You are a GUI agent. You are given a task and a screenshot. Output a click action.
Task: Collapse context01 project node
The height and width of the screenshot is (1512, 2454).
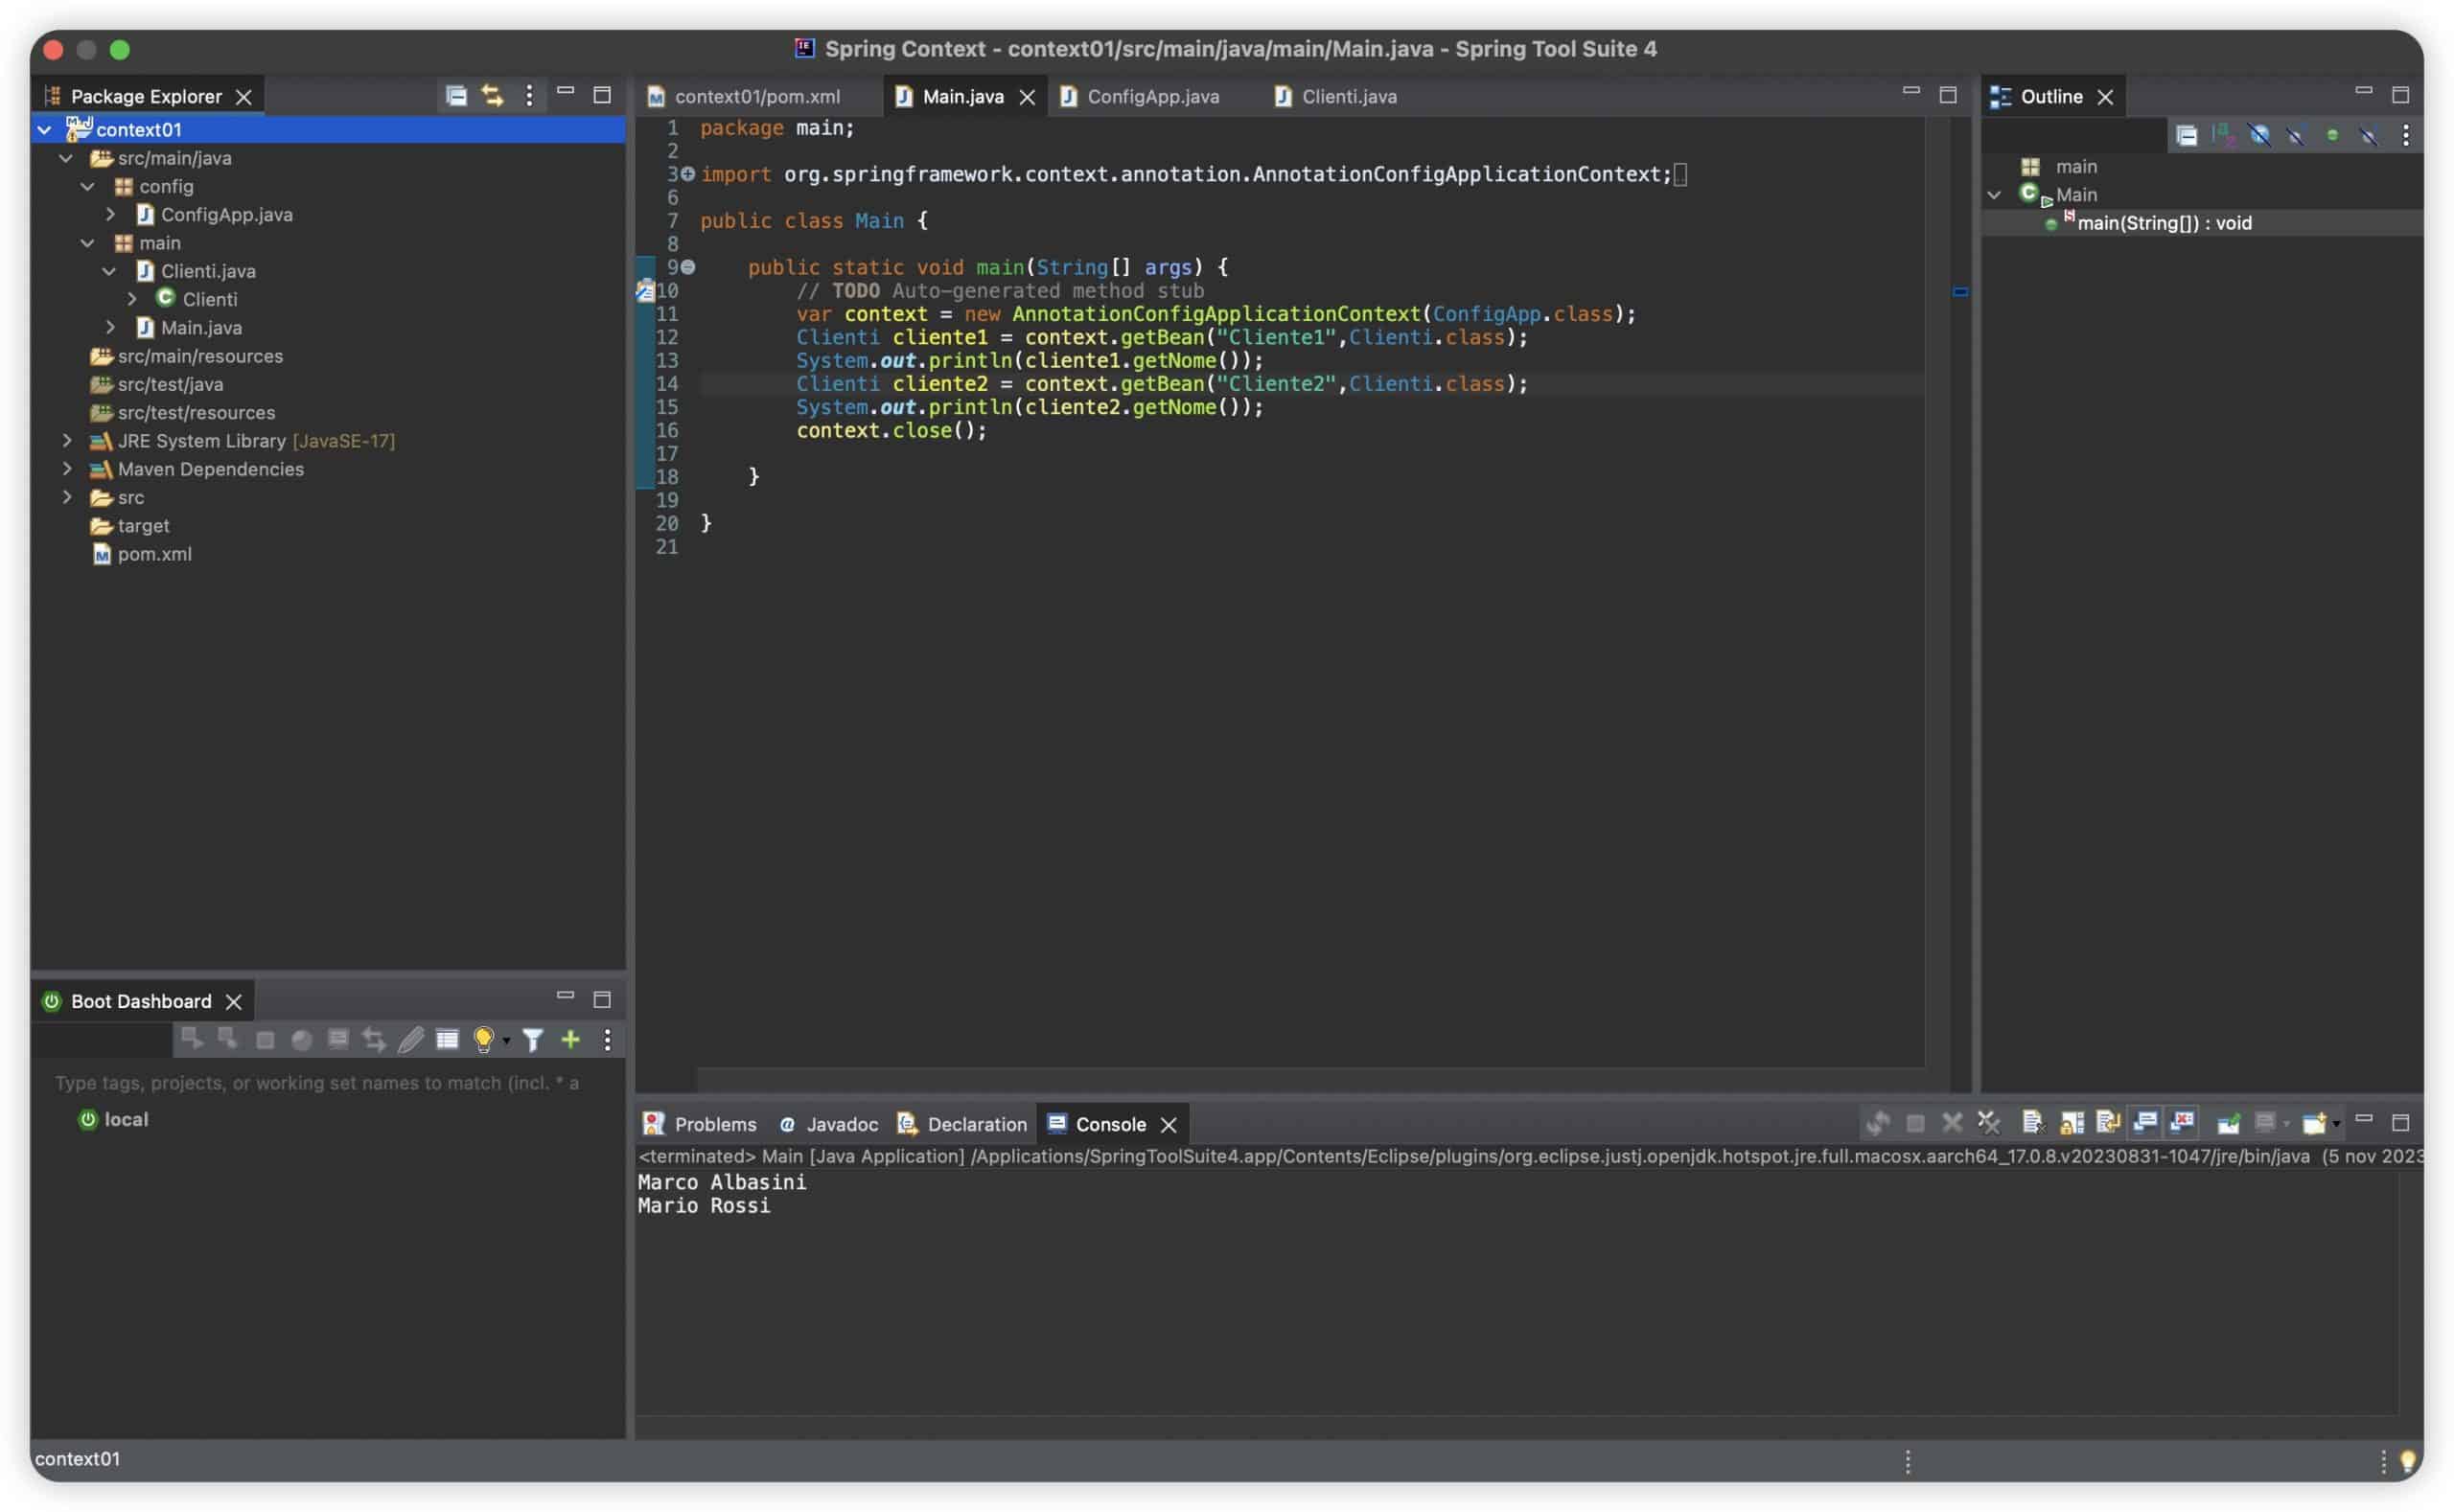[x=44, y=129]
